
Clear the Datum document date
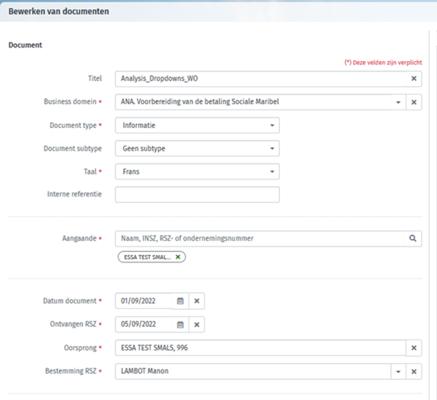coord(196,301)
